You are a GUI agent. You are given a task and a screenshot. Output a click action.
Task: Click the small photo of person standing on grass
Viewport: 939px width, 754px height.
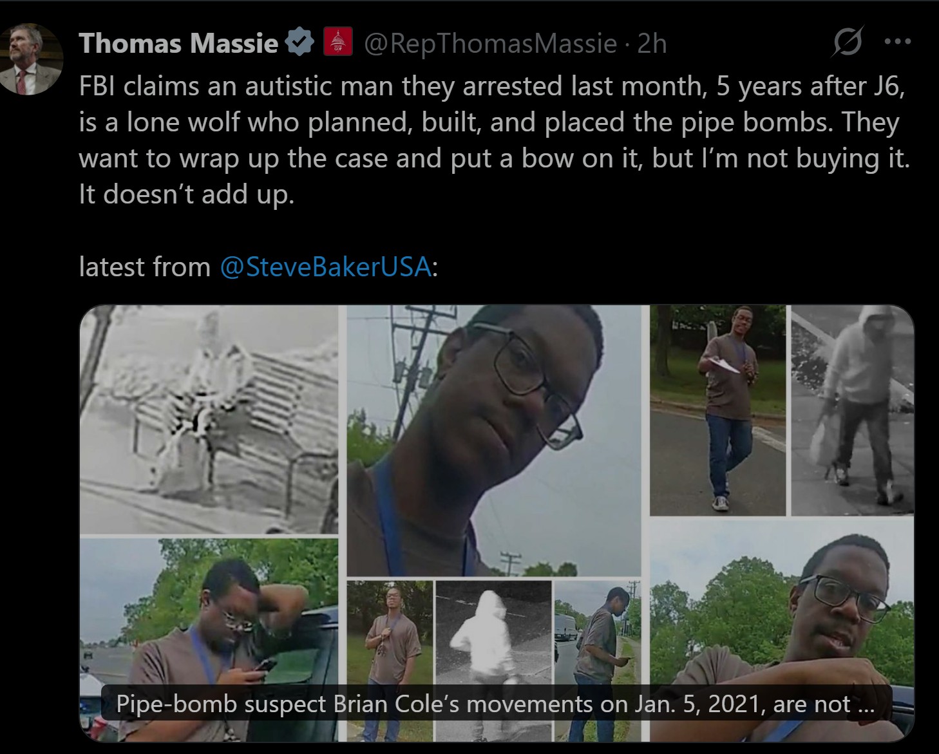(x=389, y=660)
